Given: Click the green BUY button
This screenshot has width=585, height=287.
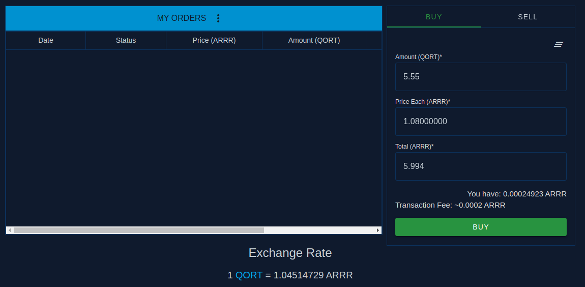Looking at the screenshot, I should coord(481,227).
